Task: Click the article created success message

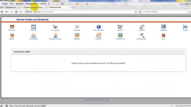Action: click(98, 63)
